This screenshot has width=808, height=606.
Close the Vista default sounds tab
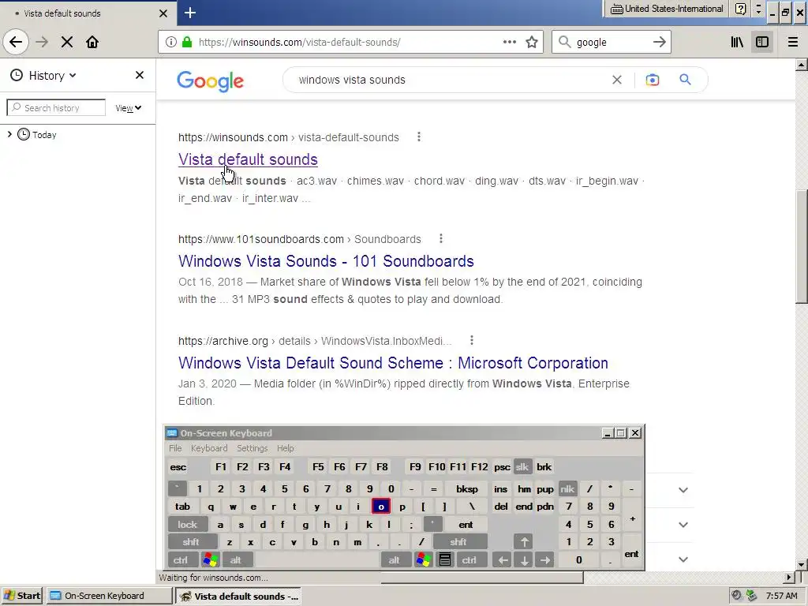(163, 13)
